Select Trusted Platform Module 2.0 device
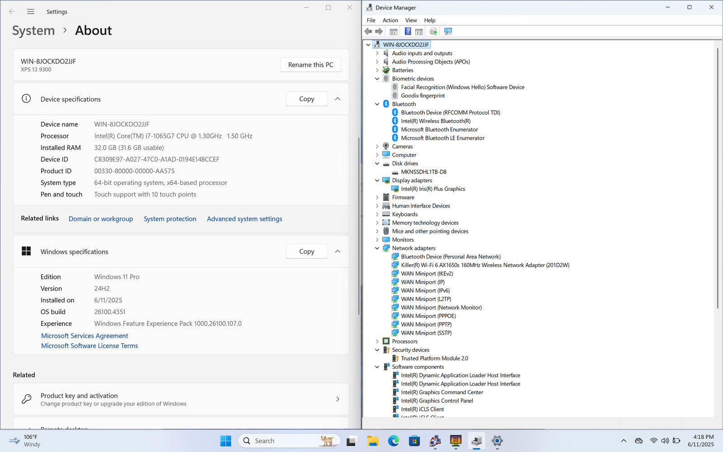Screen dimensions: 723x452 434,358
